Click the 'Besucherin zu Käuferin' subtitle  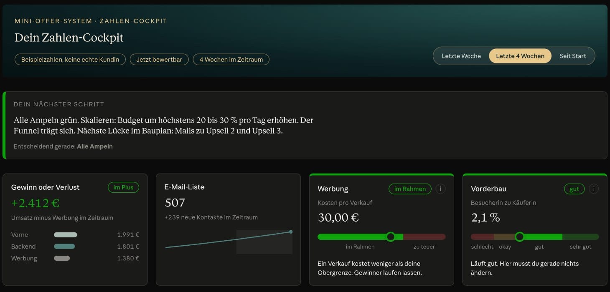tap(503, 203)
